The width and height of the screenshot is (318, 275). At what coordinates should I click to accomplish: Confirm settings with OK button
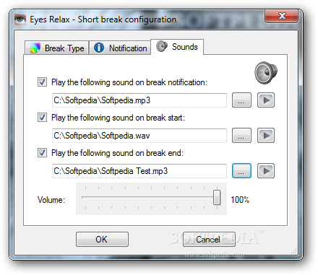pos(102,240)
